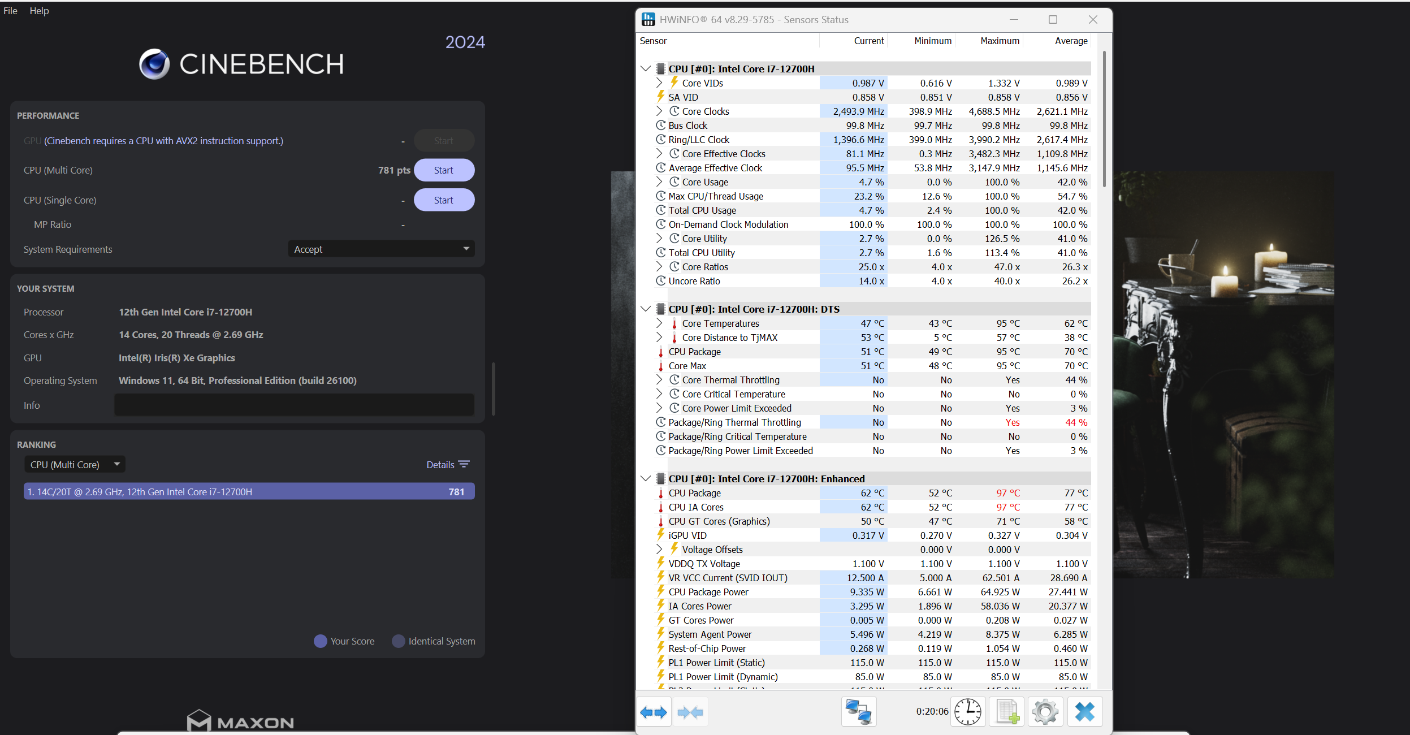
Task: Open the File menu in Cinebench
Action: [x=10, y=11]
